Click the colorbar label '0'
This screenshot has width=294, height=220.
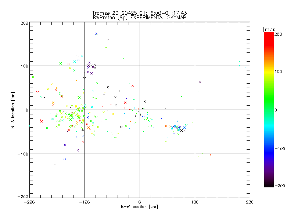[276, 110]
